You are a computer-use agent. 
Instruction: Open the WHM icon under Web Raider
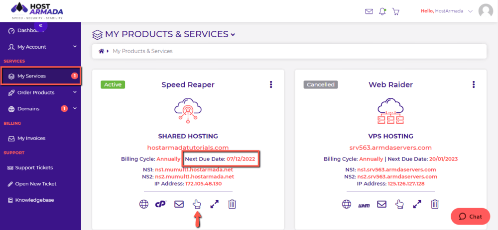point(364,204)
